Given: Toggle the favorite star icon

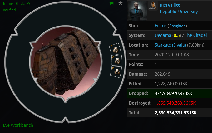Looking at the screenshot, I should click(120, 3).
